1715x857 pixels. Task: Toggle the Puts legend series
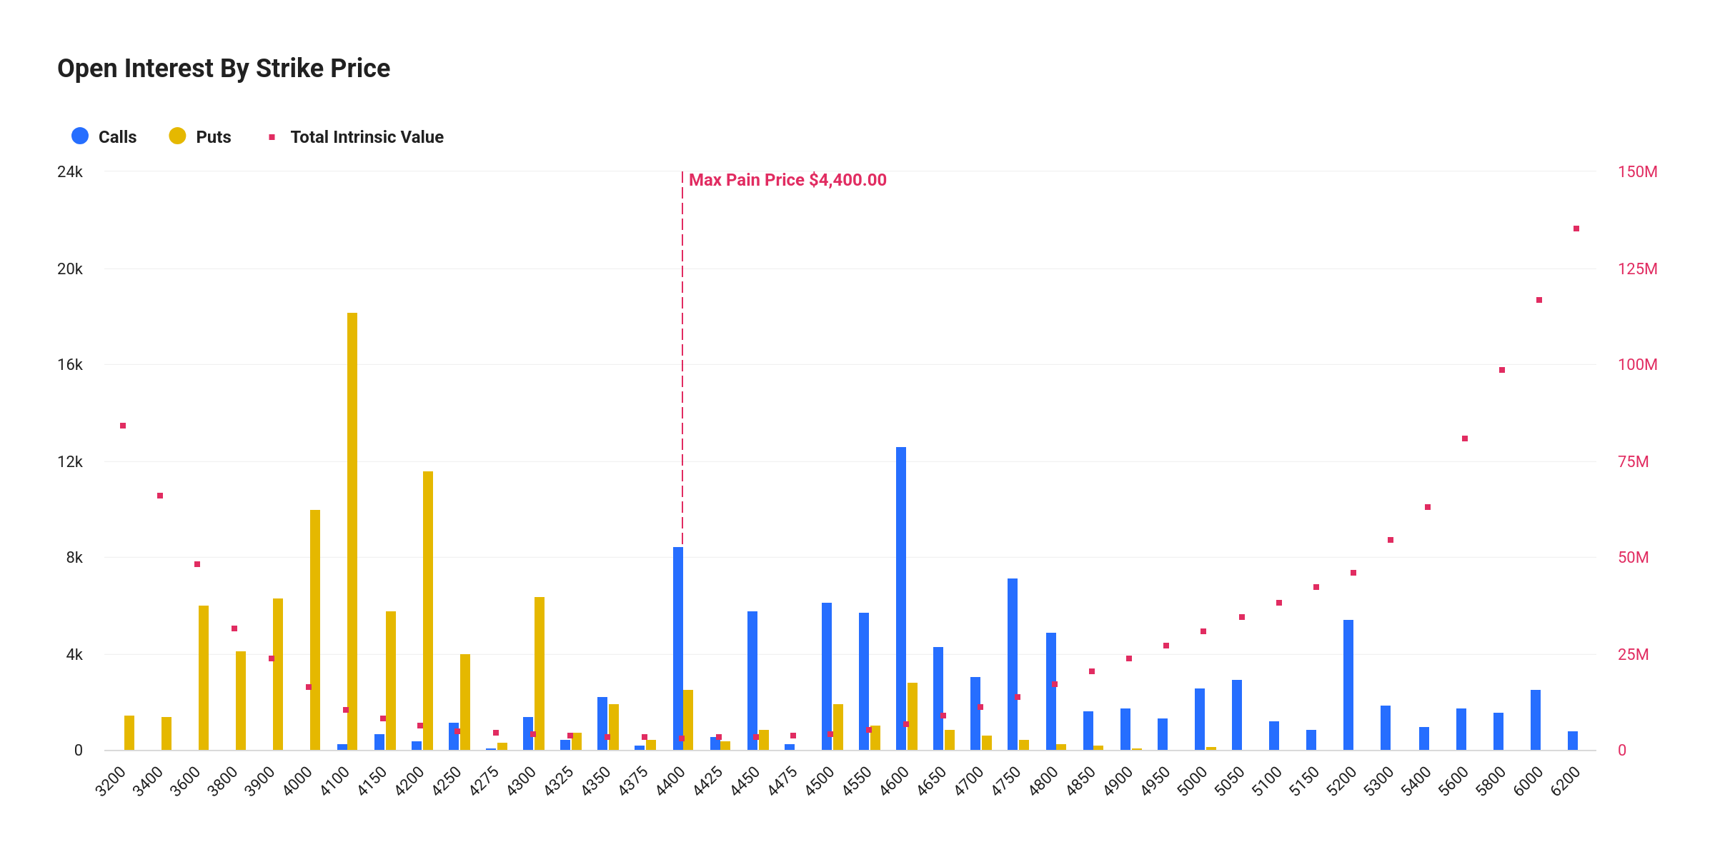(213, 137)
